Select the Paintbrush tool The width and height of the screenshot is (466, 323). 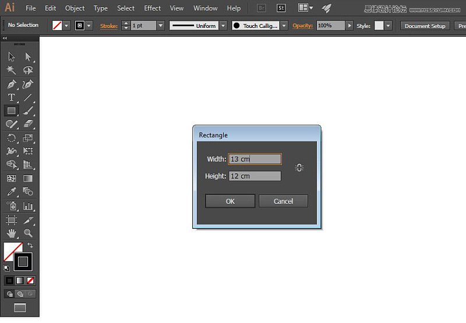click(28, 111)
